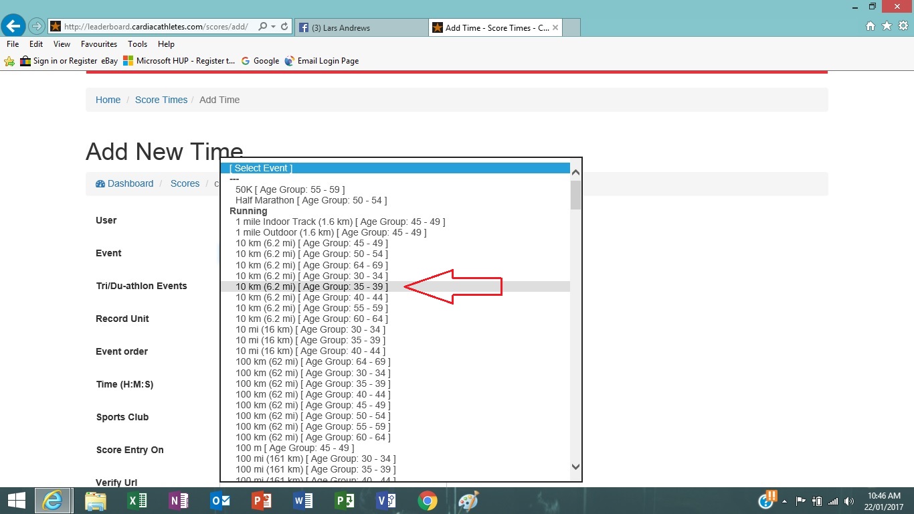The height and width of the screenshot is (514, 914).
Task: Click the tray globe icon with alert badge
Action: (767, 500)
